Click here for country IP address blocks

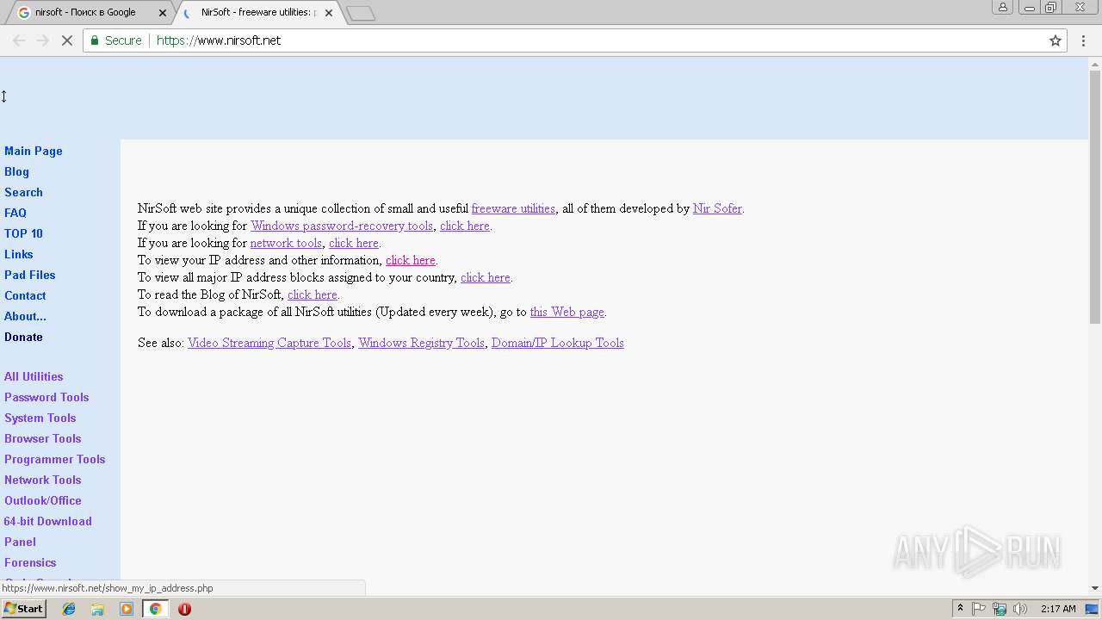point(486,277)
